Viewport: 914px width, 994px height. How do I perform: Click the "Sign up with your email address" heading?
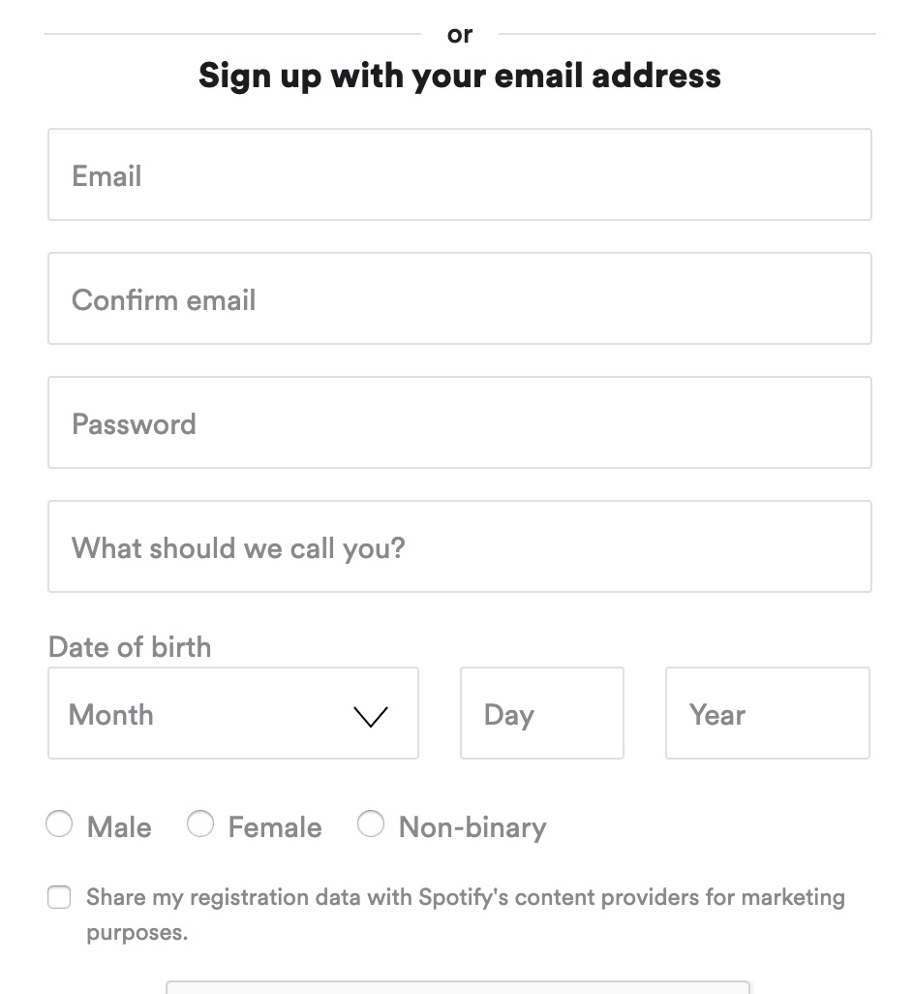pos(460,75)
